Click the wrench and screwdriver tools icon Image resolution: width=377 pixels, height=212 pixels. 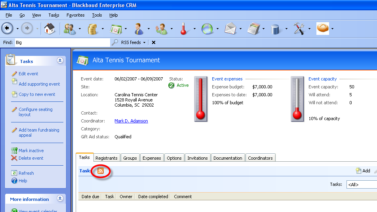[x=299, y=29]
